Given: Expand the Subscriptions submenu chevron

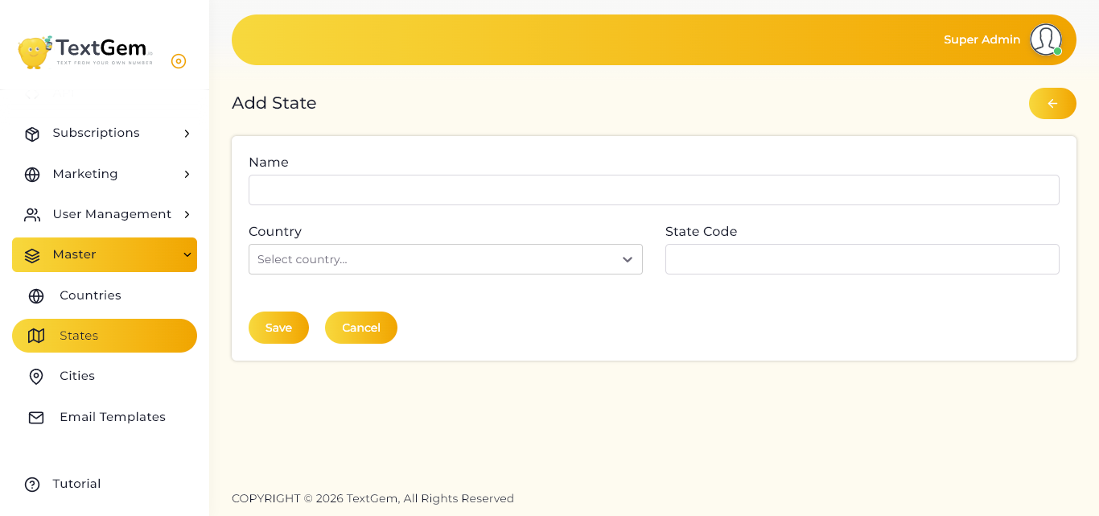Looking at the screenshot, I should tap(187, 134).
